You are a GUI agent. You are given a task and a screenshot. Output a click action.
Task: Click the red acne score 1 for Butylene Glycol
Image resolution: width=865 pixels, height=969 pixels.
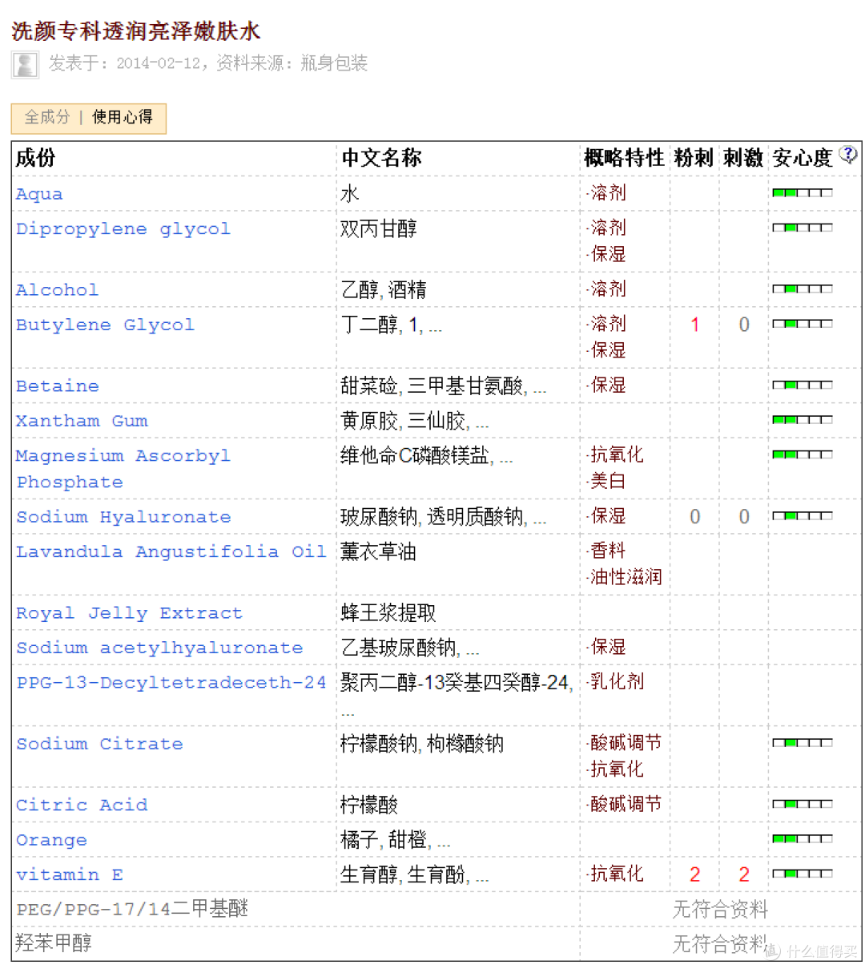click(x=694, y=325)
